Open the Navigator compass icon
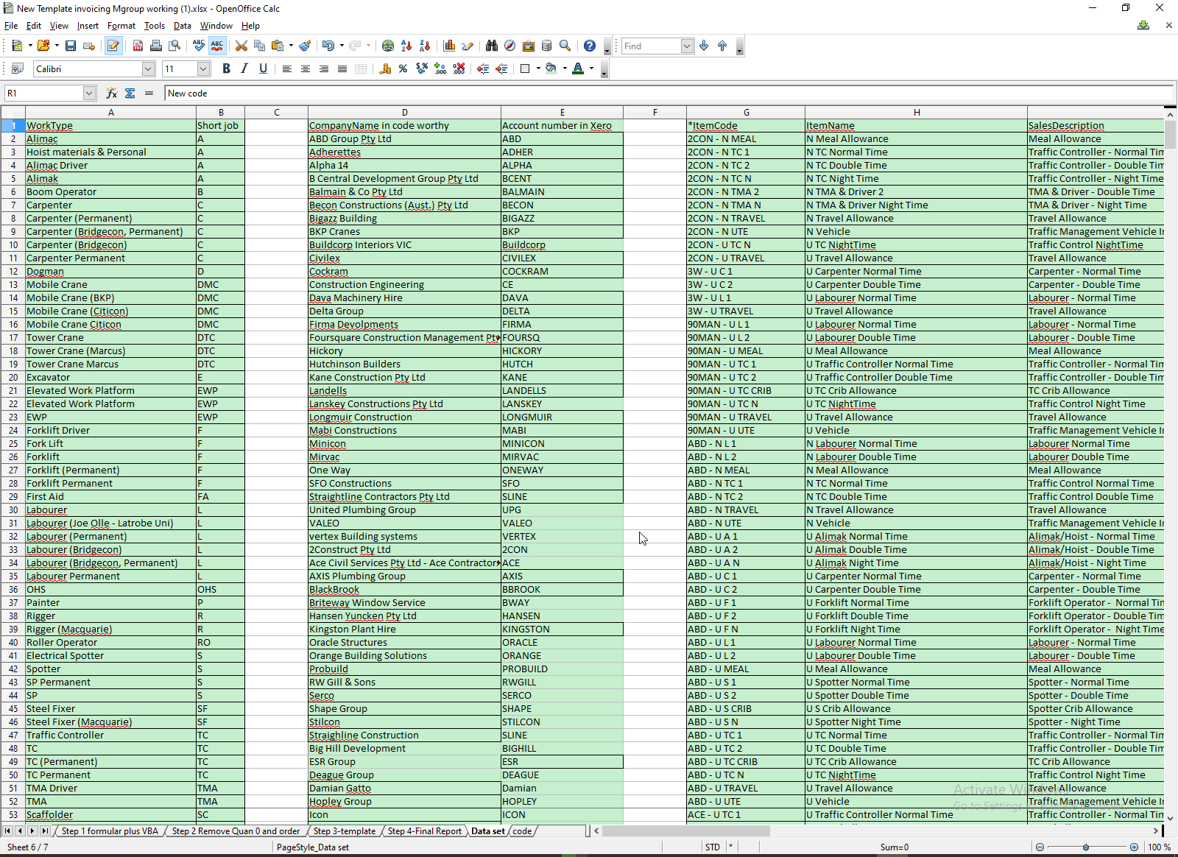This screenshot has height=857, width=1178. [x=510, y=46]
